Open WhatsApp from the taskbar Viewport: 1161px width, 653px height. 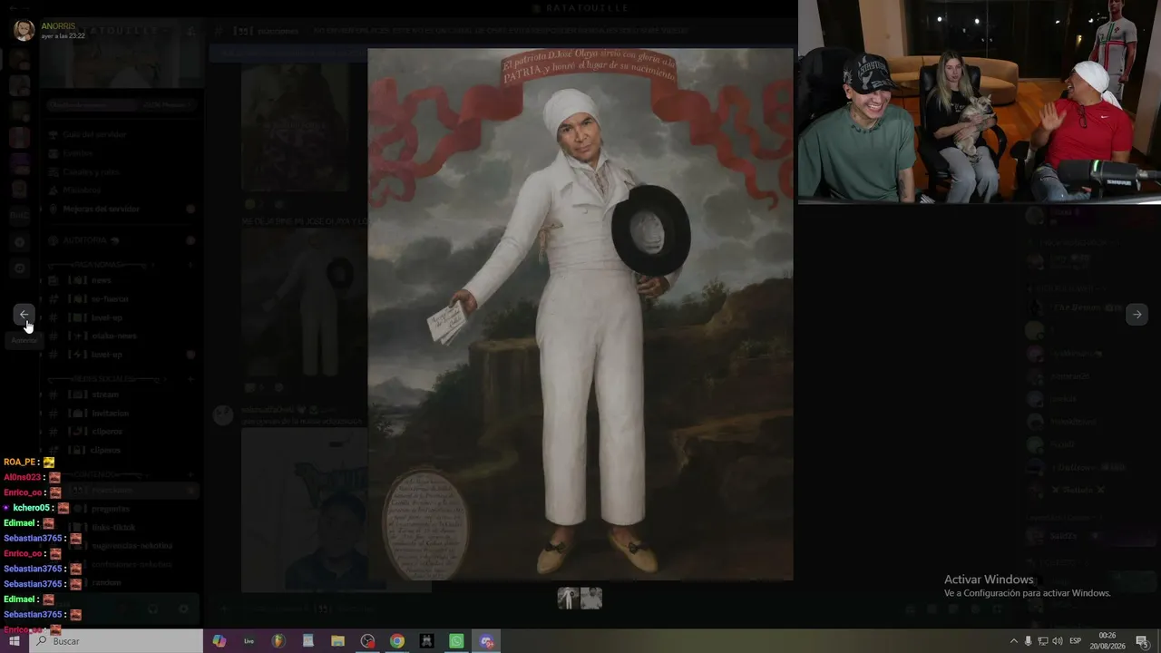(x=456, y=641)
